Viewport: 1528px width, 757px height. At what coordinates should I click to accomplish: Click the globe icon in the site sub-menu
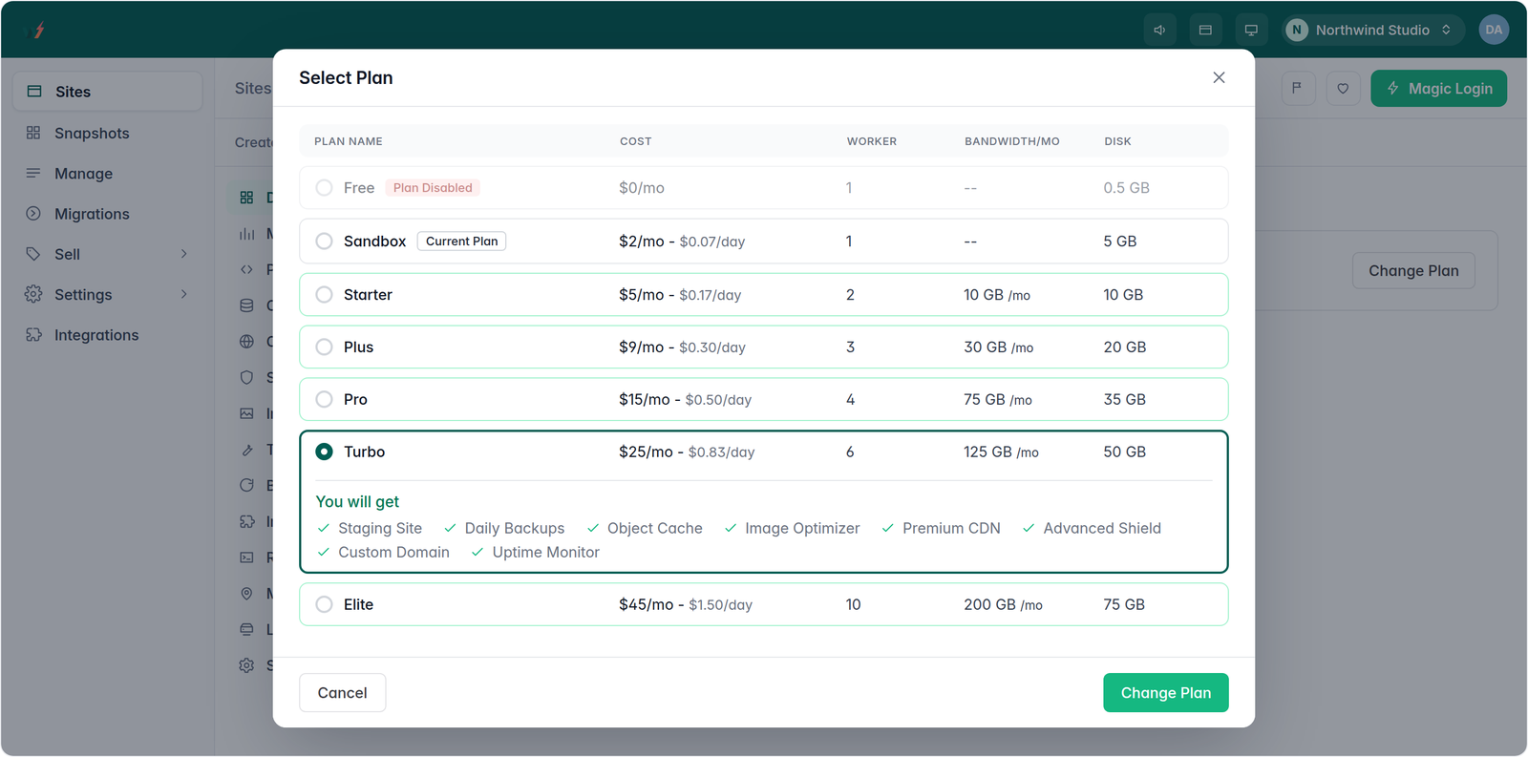click(246, 342)
